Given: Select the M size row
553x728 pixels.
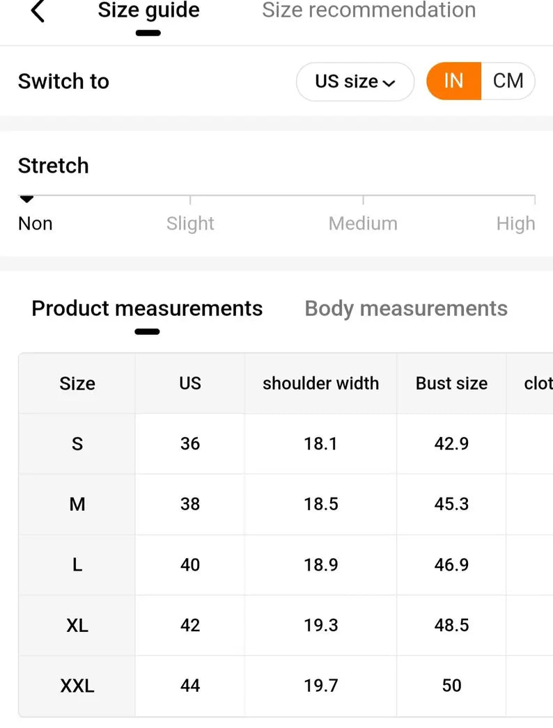Looking at the screenshot, I should (77, 505).
